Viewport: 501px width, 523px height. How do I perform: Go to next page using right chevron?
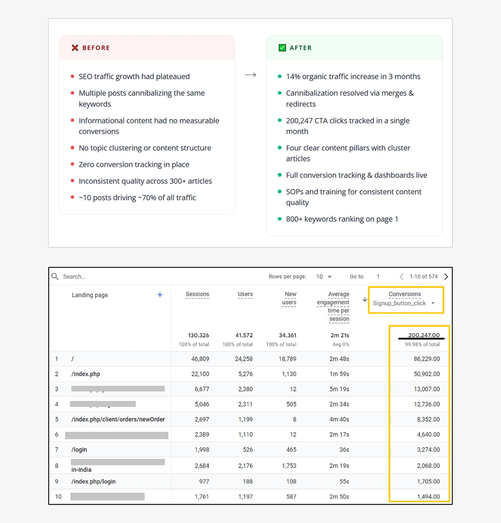click(x=446, y=276)
